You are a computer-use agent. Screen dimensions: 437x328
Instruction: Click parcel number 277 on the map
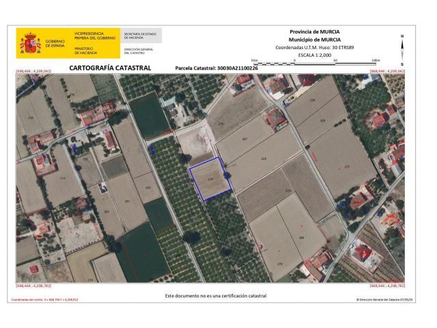pos(347,167)
